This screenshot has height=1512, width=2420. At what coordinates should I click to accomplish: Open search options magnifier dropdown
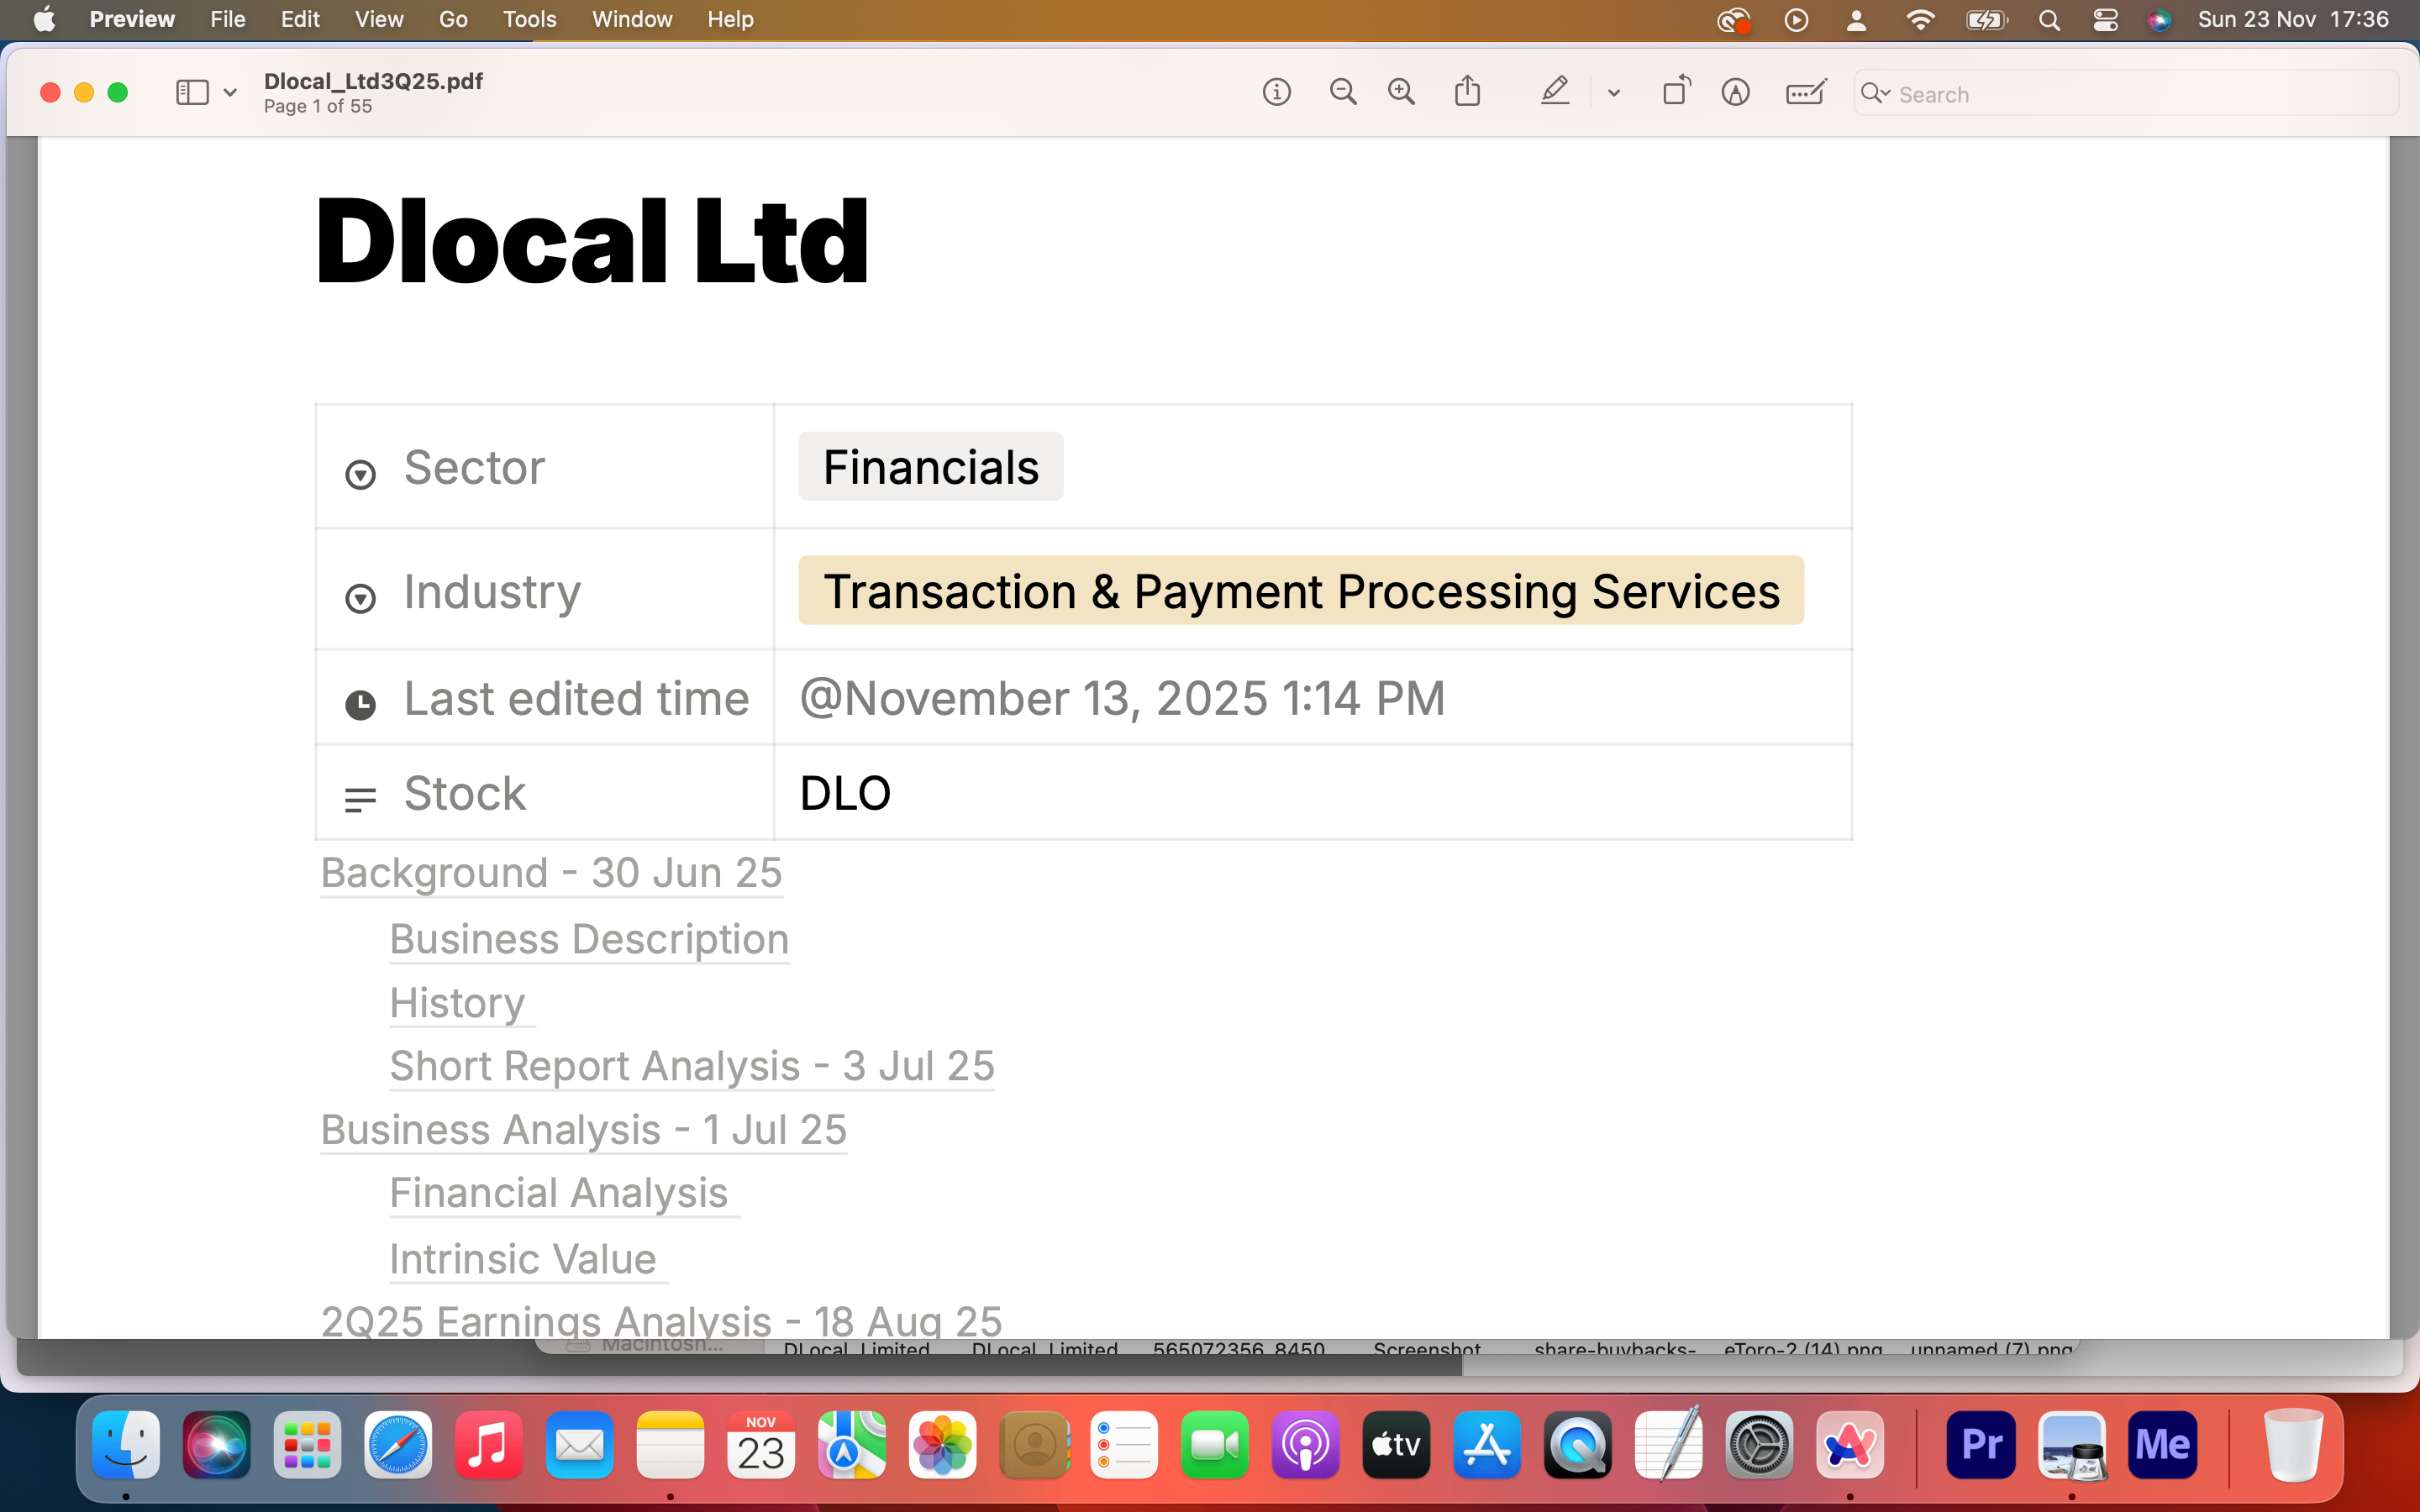[x=1875, y=93]
